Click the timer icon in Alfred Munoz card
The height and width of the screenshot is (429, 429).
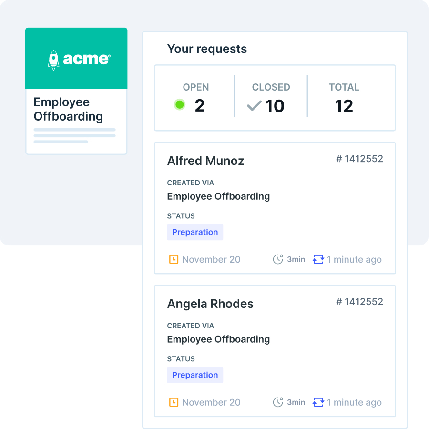[278, 259]
